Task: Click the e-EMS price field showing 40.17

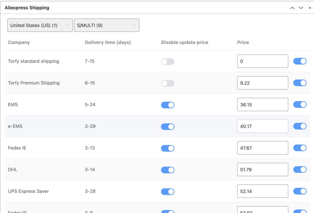Action: tap(262, 126)
